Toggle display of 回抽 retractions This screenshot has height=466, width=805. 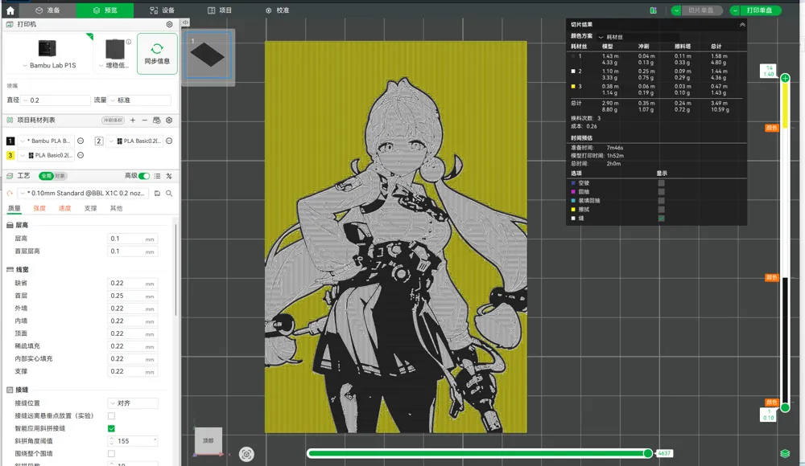click(661, 192)
